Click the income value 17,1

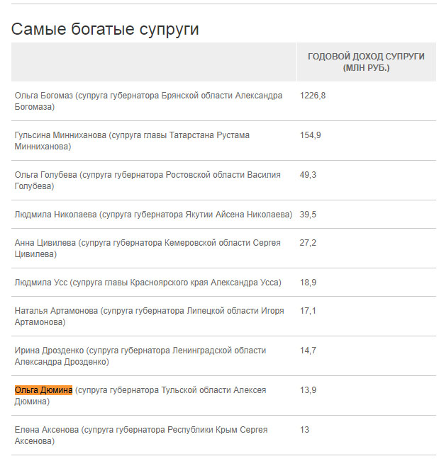pos(309,311)
